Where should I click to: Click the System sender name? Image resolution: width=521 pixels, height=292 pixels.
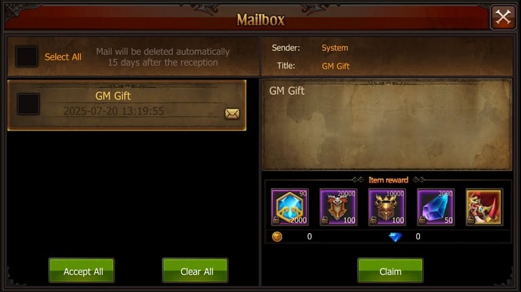tap(335, 48)
